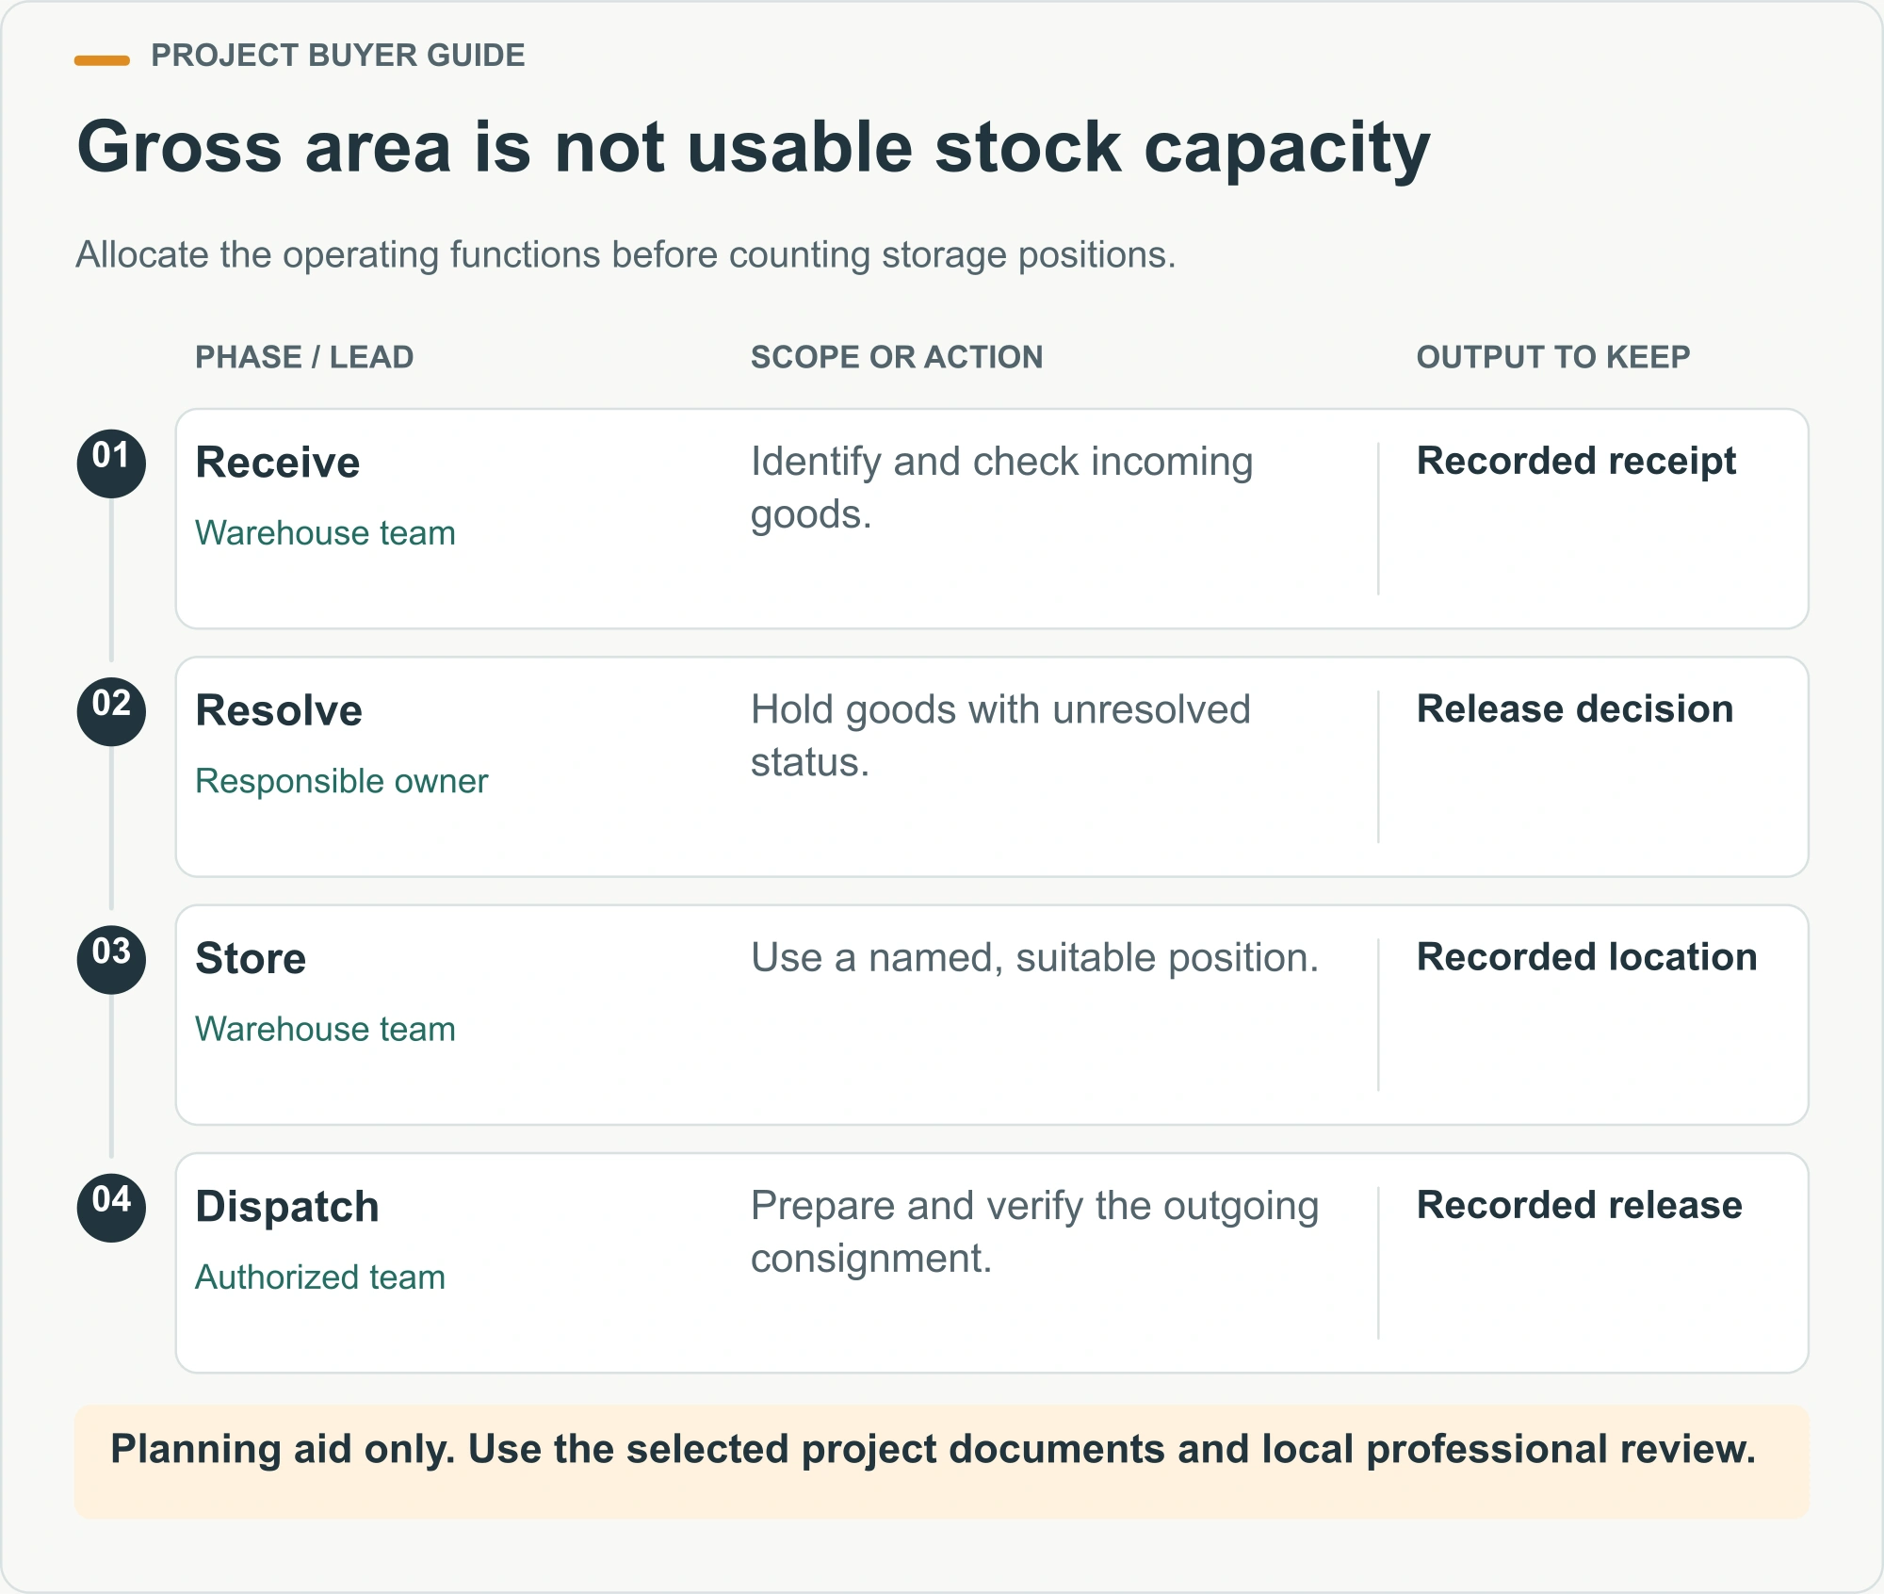1884x1594 pixels.
Task: Click the 'Dispatch' phase title
Action: pyautogui.click(x=287, y=1207)
